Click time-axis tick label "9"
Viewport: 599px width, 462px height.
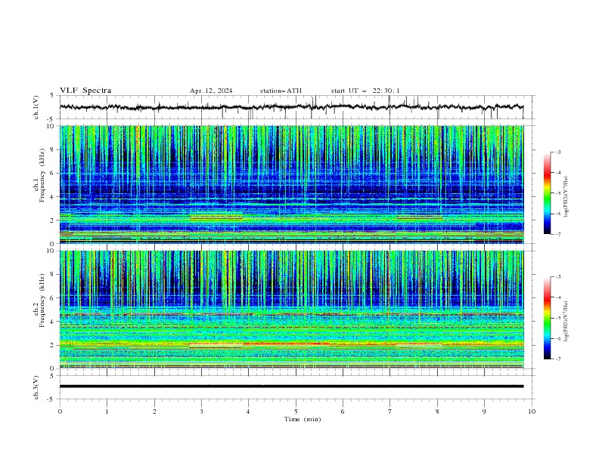[x=484, y=411]
